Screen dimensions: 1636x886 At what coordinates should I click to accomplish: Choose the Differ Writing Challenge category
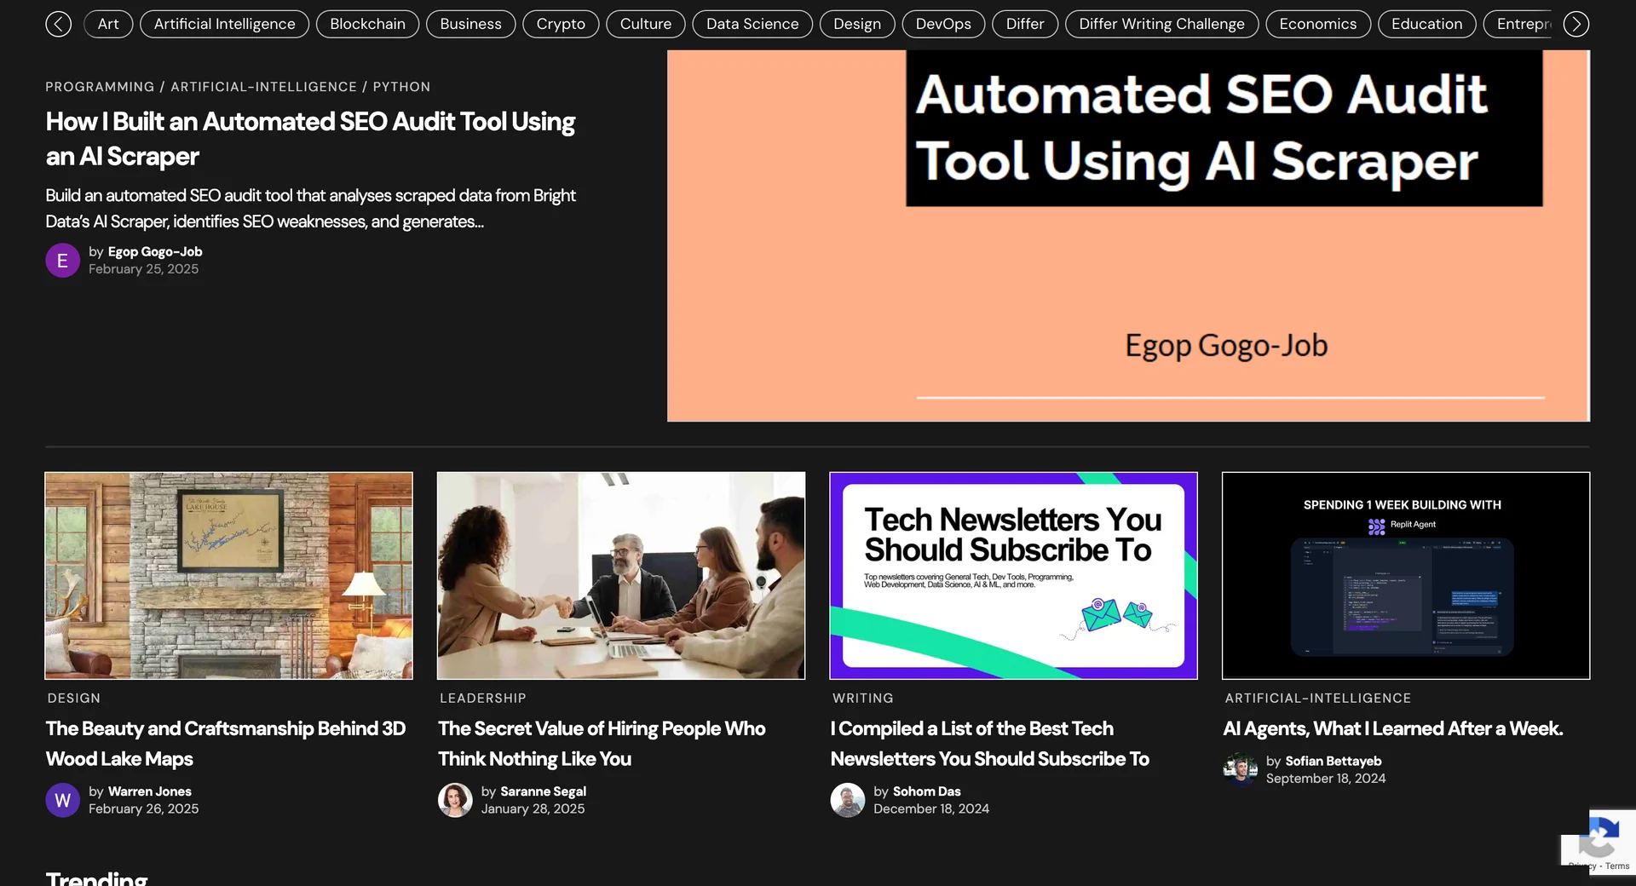(1161, 24)
